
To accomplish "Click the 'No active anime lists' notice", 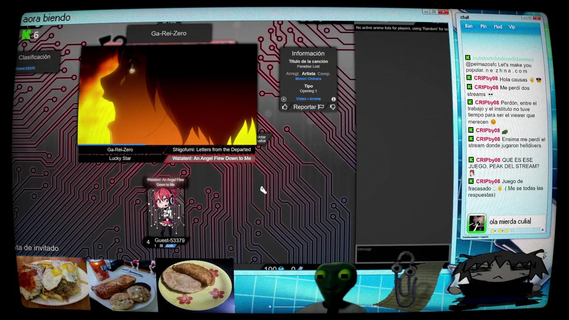I will (x=402, y=28).
